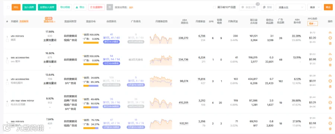335x134 pixels.
Task: Open bar chart icon for sxs mirrors row
Action: (330, 118)
